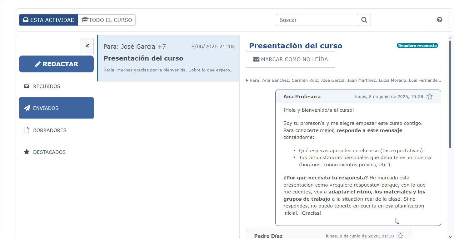
Task: Open the DESTACADOS folder
Action: click(56, 152)
